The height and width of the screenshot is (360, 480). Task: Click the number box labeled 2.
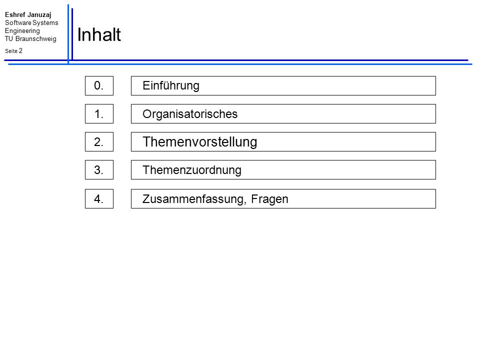pyautogui.click(x=99, y=141)
